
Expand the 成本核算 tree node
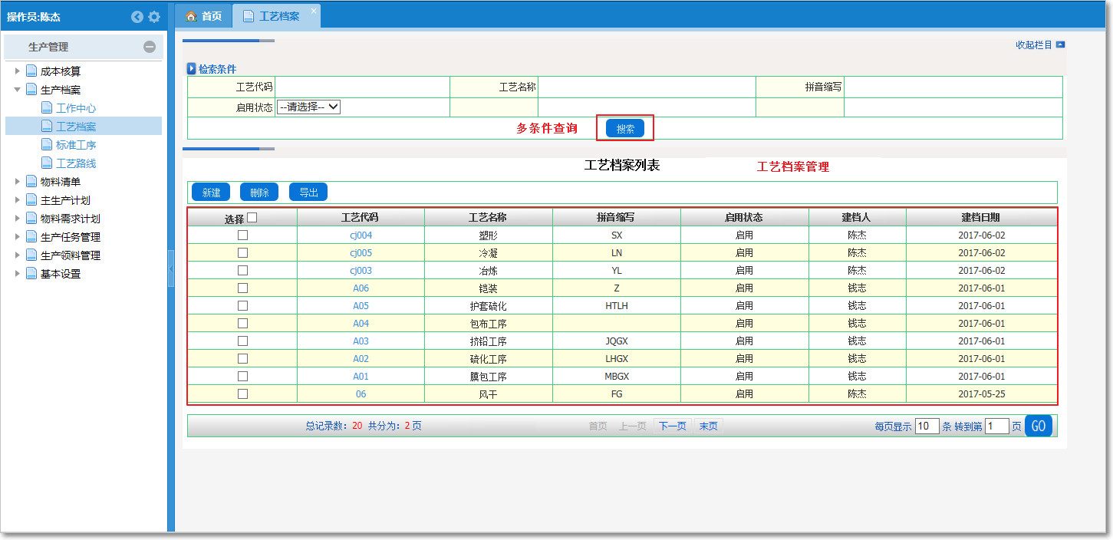[18, 71]
